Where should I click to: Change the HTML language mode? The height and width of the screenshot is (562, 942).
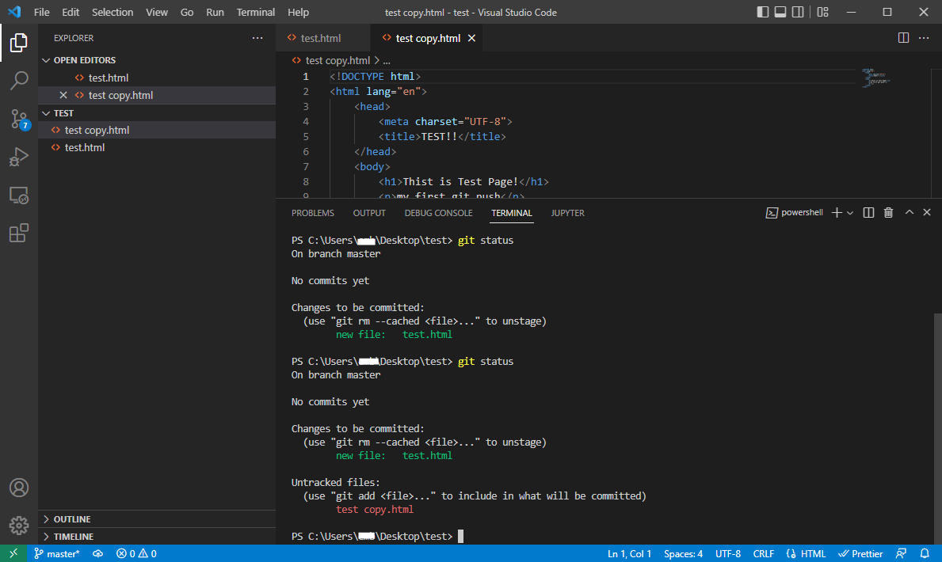(x=806, y=553)
